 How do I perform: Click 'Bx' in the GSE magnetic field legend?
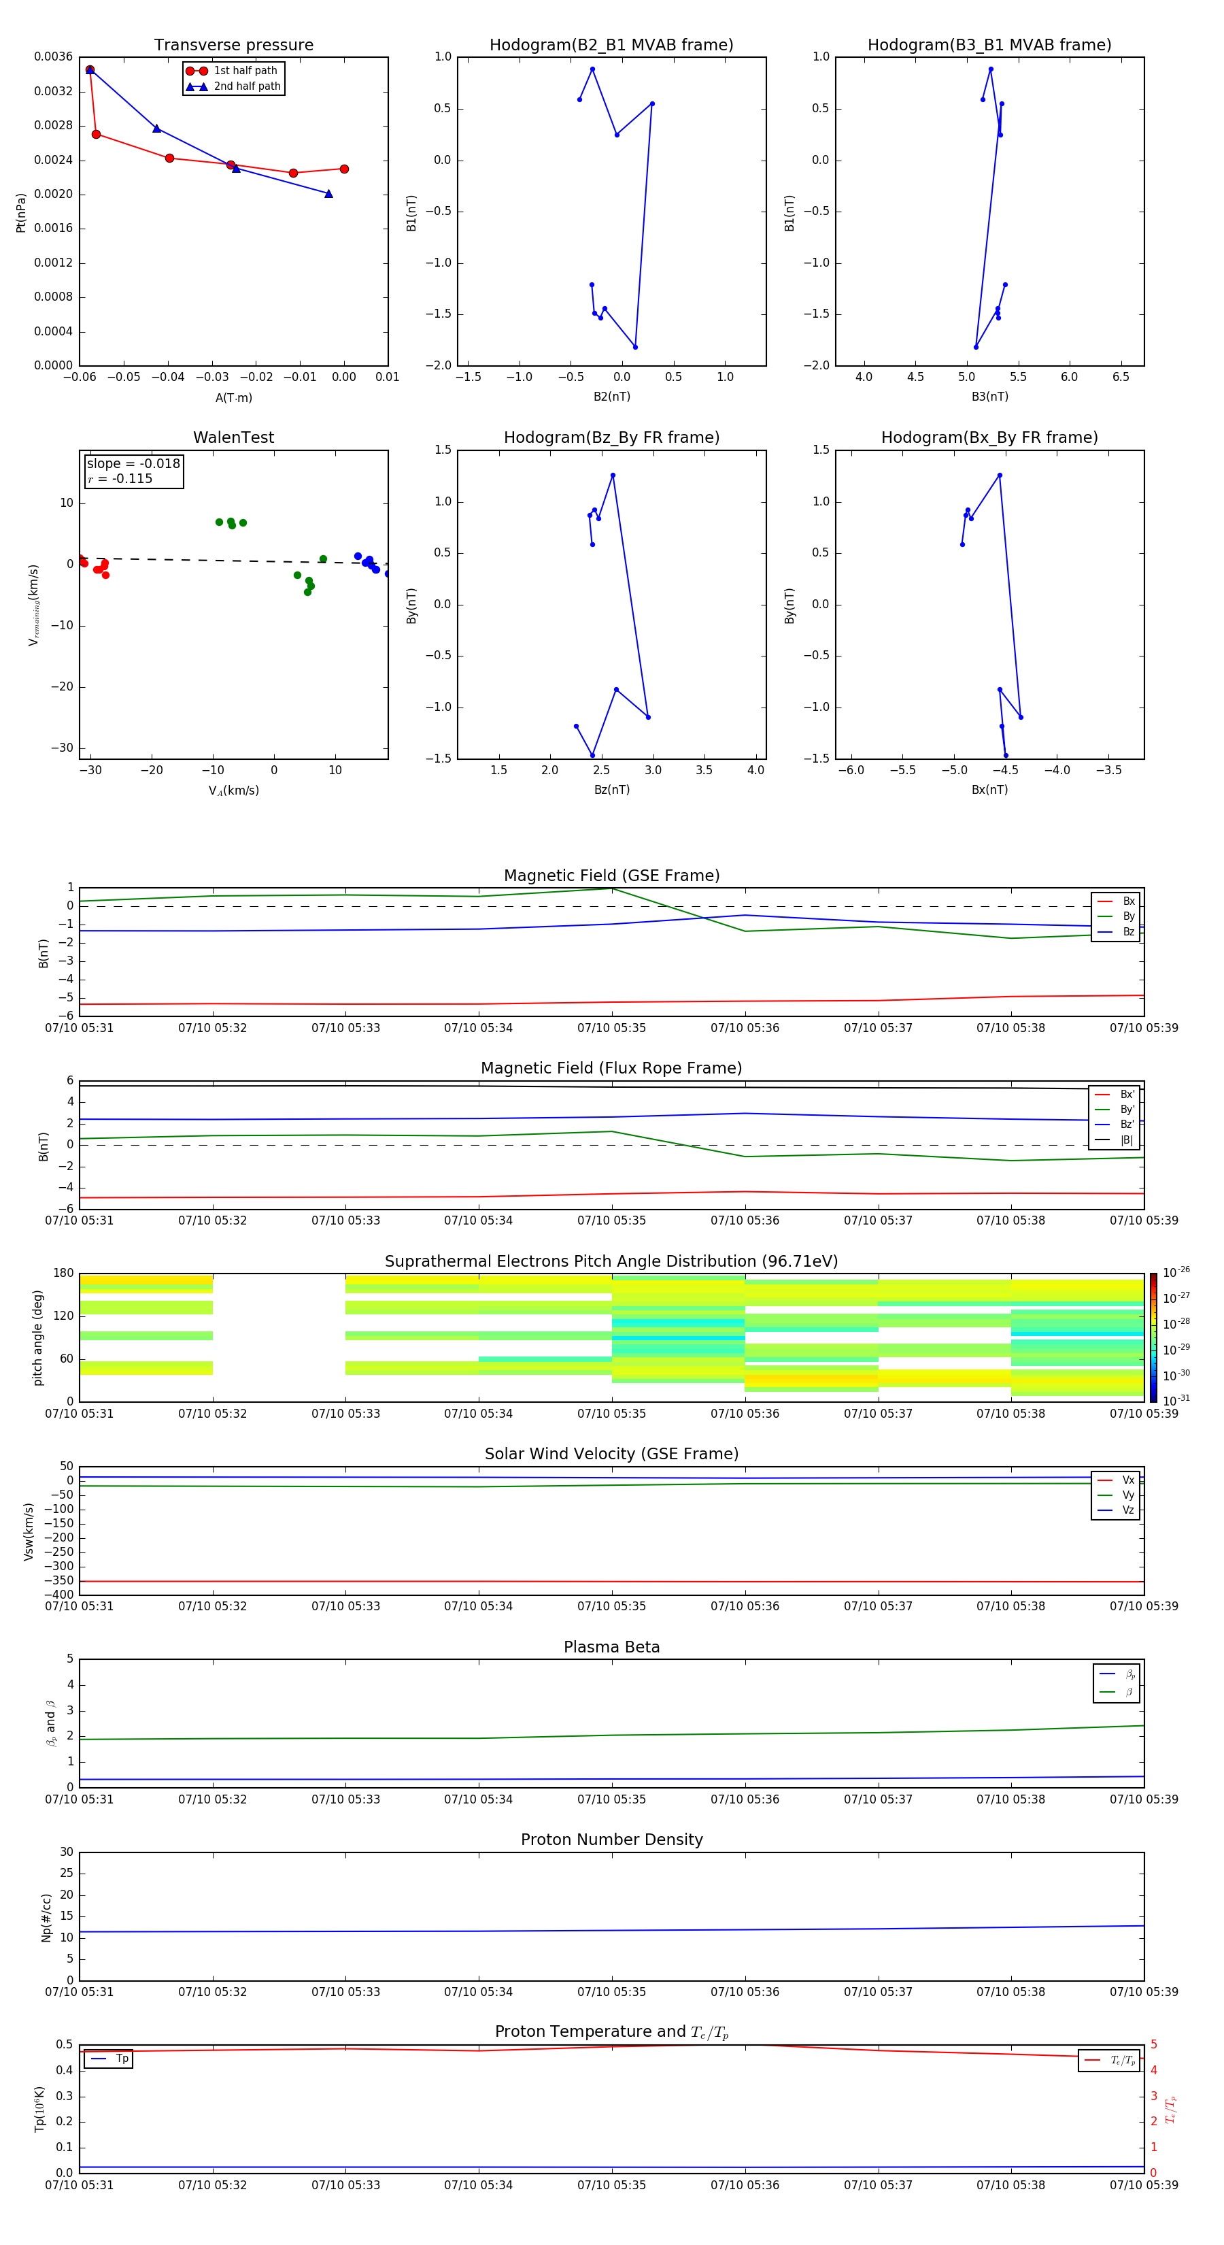pyautogui.click(x=1128, y=901)
